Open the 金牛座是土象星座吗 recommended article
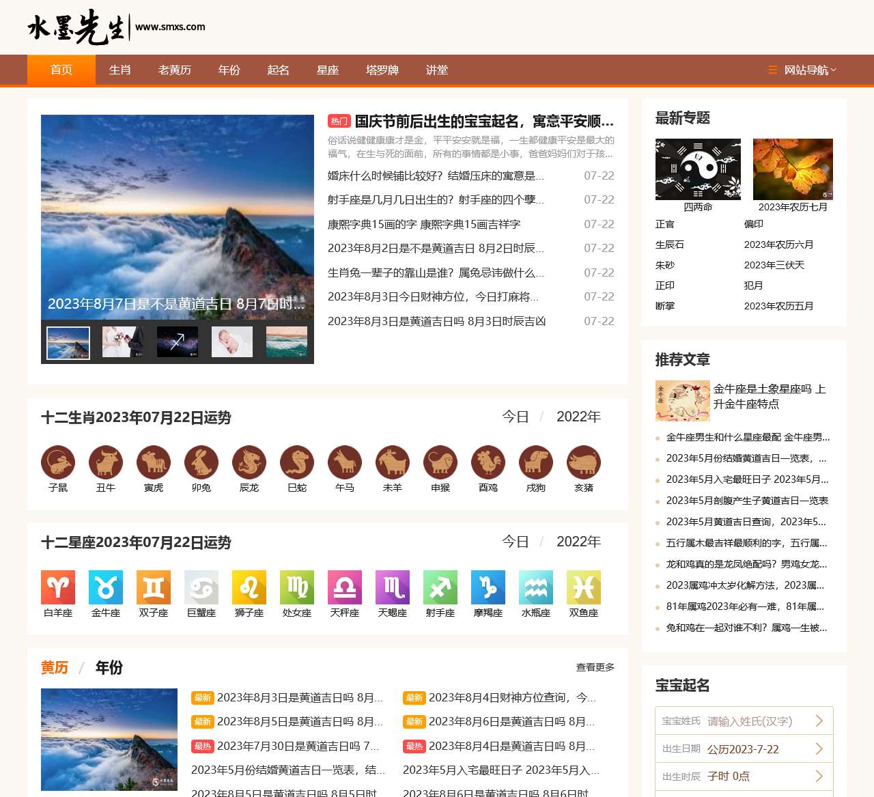 (x=770, y=396)
